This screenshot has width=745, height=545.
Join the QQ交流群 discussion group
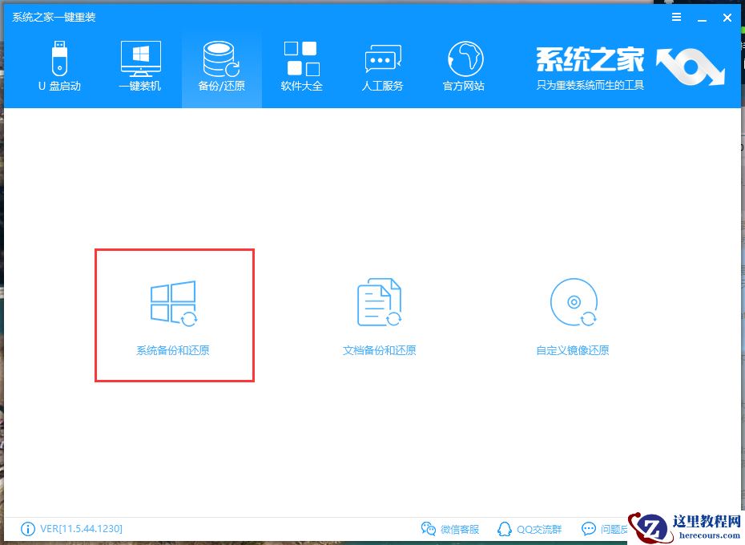click(x=530, y=529)
